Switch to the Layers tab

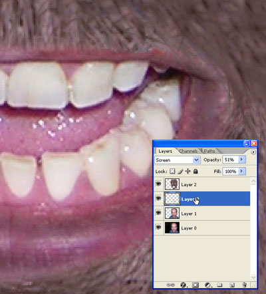166,151
